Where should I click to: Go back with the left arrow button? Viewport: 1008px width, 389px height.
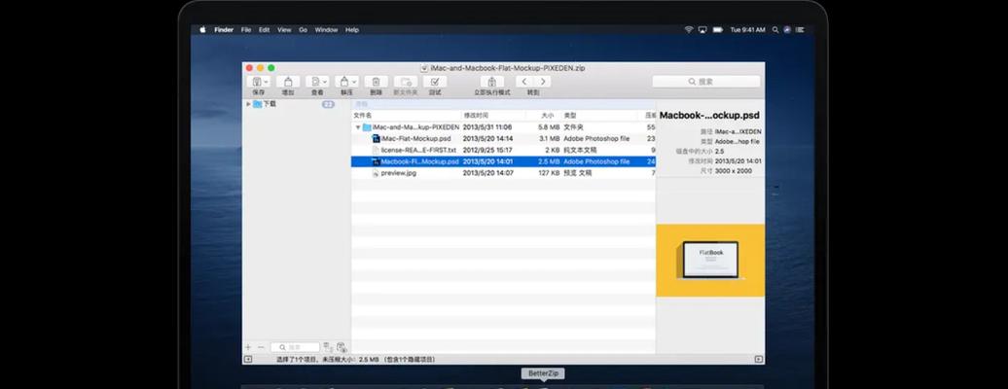coord(524,82)
